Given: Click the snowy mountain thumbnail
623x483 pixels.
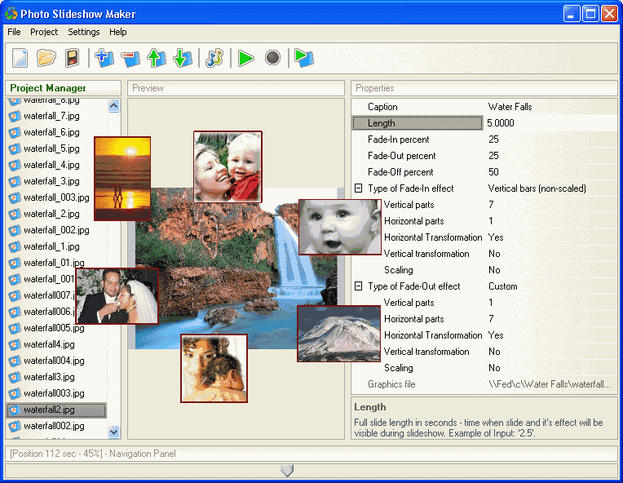Looking at the screenshot, I should 339,334.
